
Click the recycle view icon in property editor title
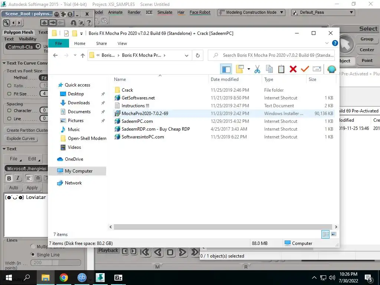pos(63,14)
